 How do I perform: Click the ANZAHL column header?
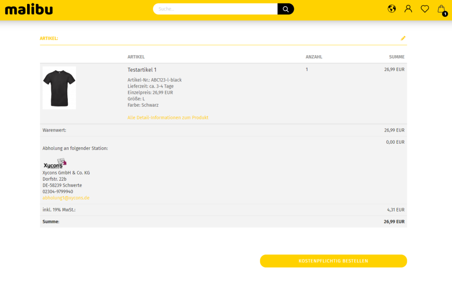point(314,57)
